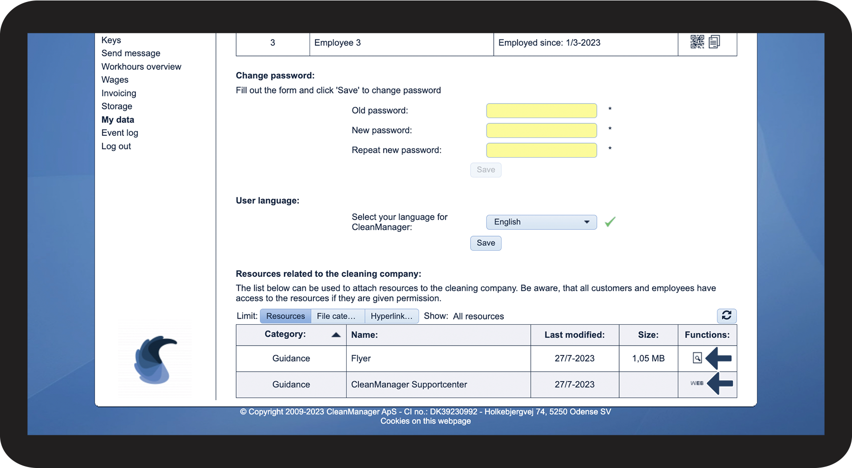This screenshot has height=468, width=852.
Task: Open the WEB link icon for Supportcenter
Action: click(697, 384)
